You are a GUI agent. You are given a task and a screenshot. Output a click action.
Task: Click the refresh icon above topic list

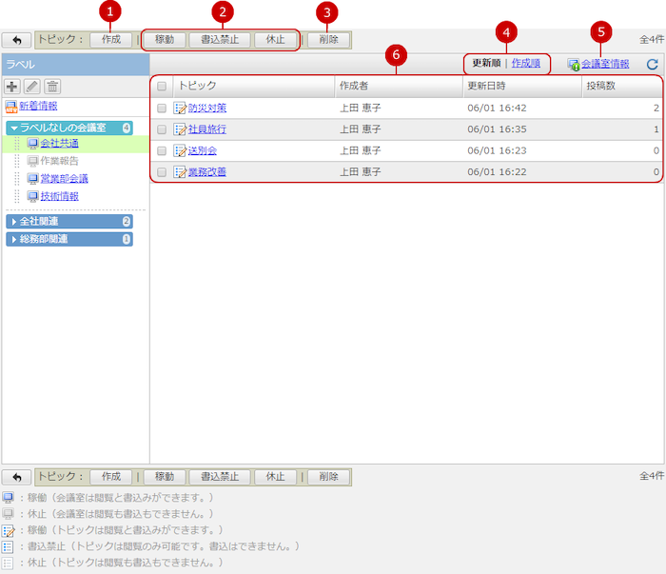click(652, 65)
